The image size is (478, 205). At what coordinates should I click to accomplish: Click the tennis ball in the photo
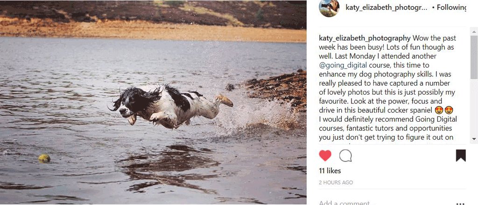[x=44, y=158]
